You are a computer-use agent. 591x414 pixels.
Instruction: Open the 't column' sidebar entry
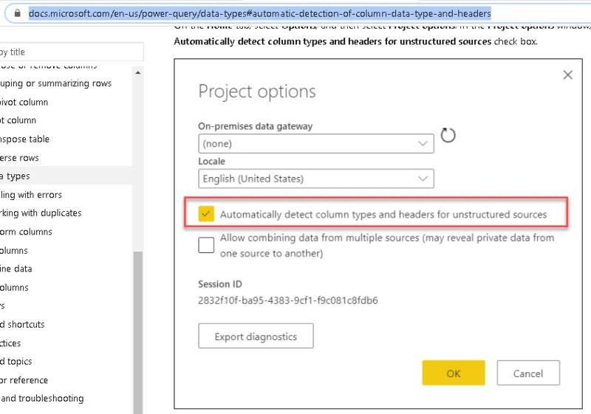click(18, 120)
